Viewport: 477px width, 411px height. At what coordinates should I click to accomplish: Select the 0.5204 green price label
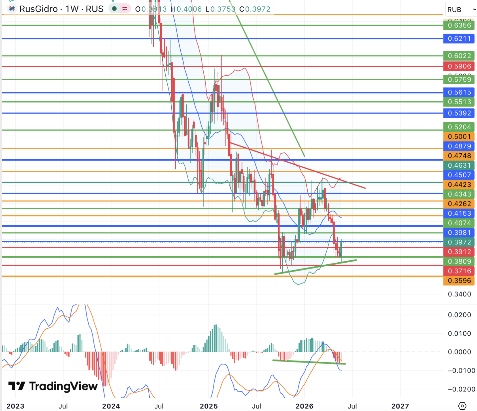[459, 127]
